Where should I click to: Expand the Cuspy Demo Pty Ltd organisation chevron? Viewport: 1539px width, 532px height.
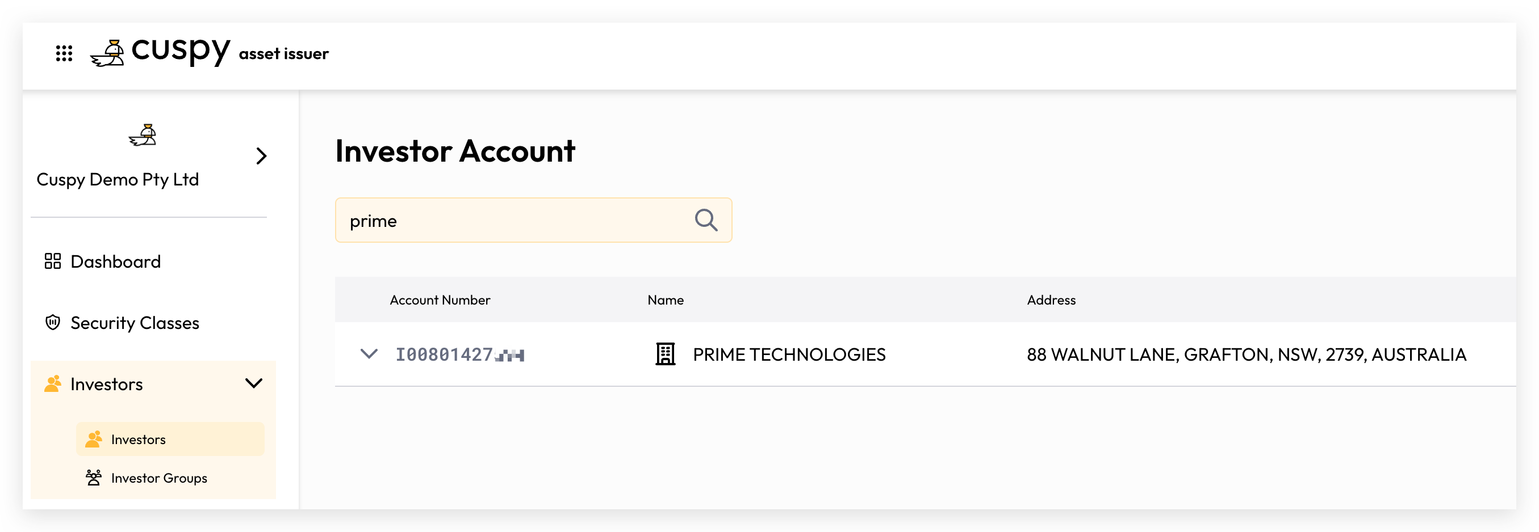coord(261,157)
